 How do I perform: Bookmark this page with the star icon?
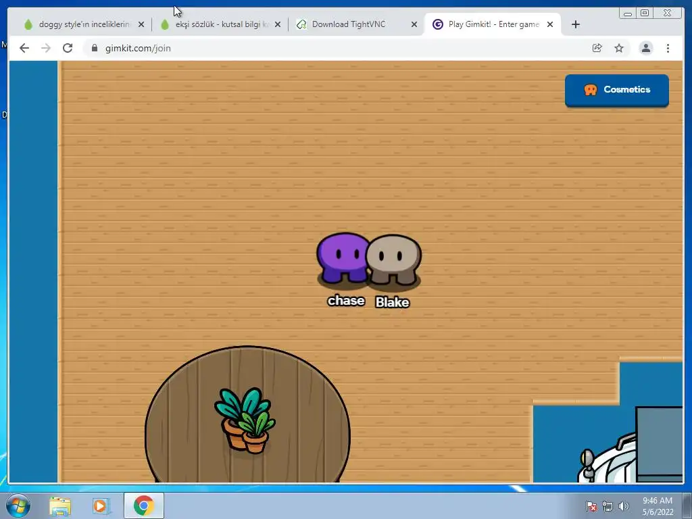619,48
